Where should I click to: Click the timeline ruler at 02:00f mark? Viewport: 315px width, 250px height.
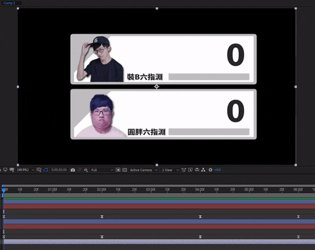pos(102,190)
